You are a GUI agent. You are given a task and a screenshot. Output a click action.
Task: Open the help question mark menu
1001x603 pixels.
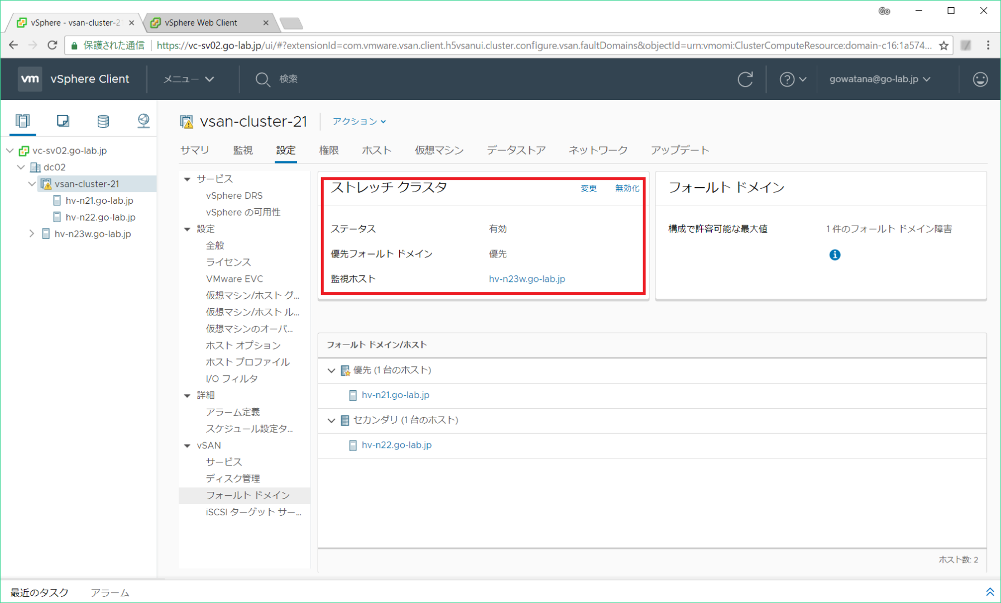pos(793,79)
